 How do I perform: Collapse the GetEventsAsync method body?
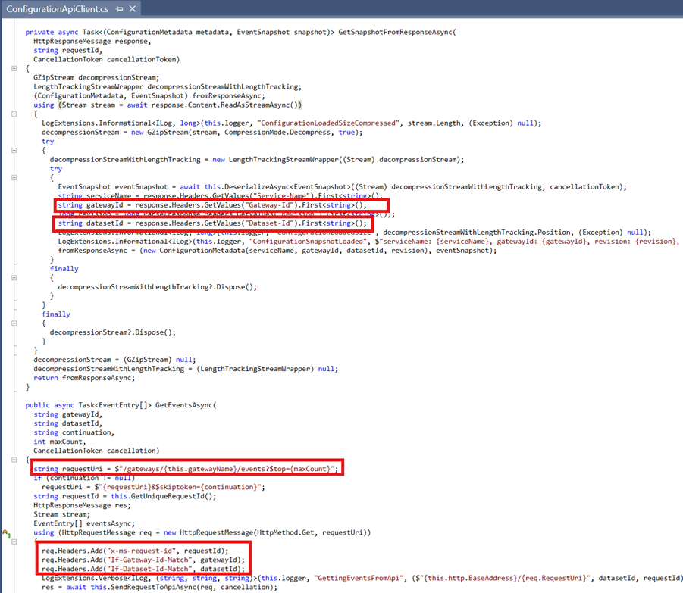tap(15, 460)
